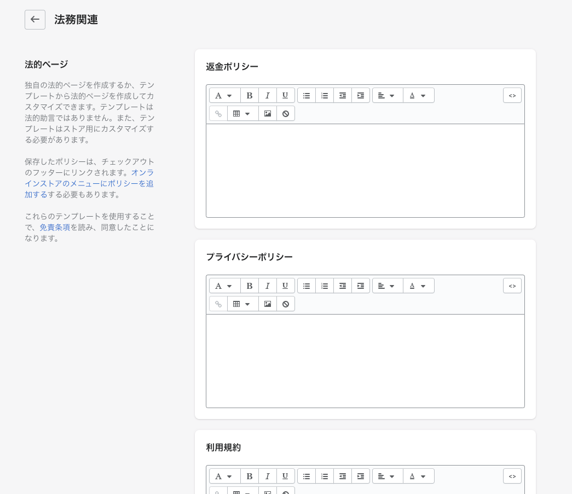Insert an image into the 返金ポリシー editor
Viewport: 572px width, 494px height.
coord(268,113)
